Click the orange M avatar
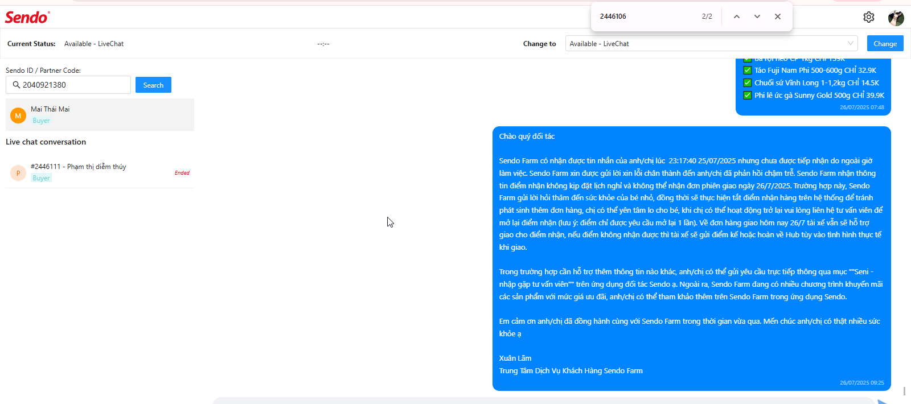This screenshot has height=404, width=911. click(18, 116)
